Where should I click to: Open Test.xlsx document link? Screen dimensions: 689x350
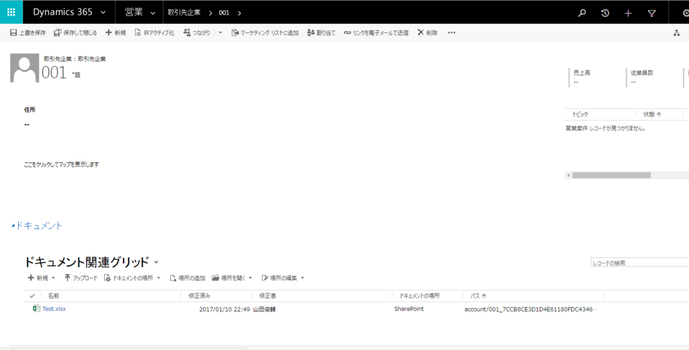[x=54, y=309]
